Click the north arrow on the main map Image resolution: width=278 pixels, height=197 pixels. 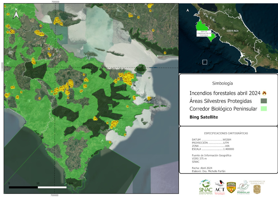click(x=17, y=14)
